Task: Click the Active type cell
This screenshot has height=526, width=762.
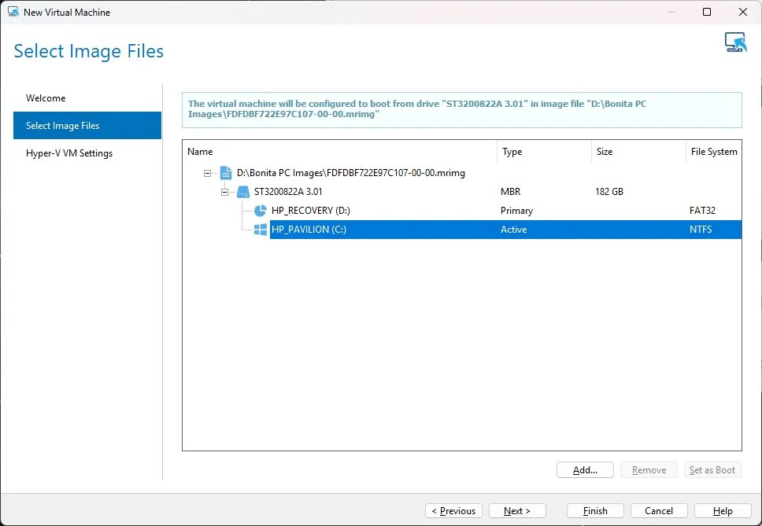Action: (514, 230)
